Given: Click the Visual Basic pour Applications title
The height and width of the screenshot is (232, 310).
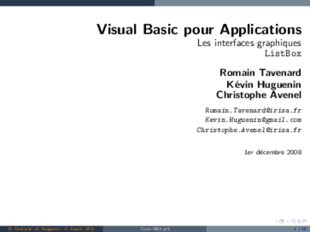Looking at the screenshot, I should (x=199, y=30).
